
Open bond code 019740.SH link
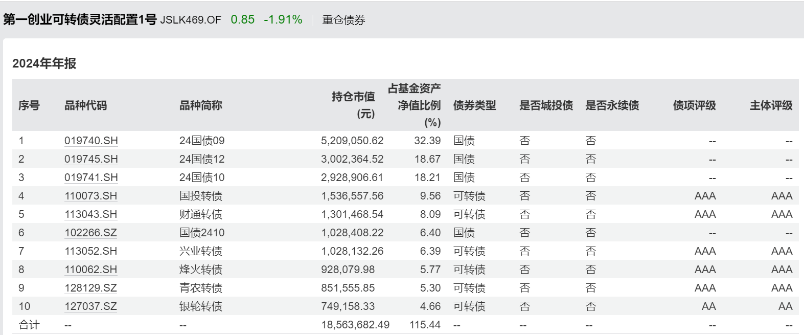pos(91,141)
